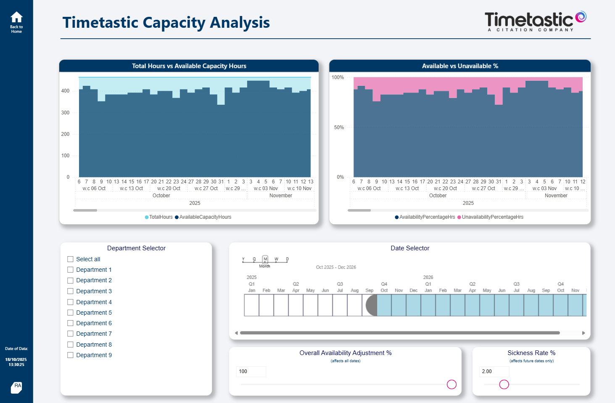Viewport: 615px width, 403px height.
Task: Select the Jun 2025 timeline cell
Action: click(x=325, y=305)
